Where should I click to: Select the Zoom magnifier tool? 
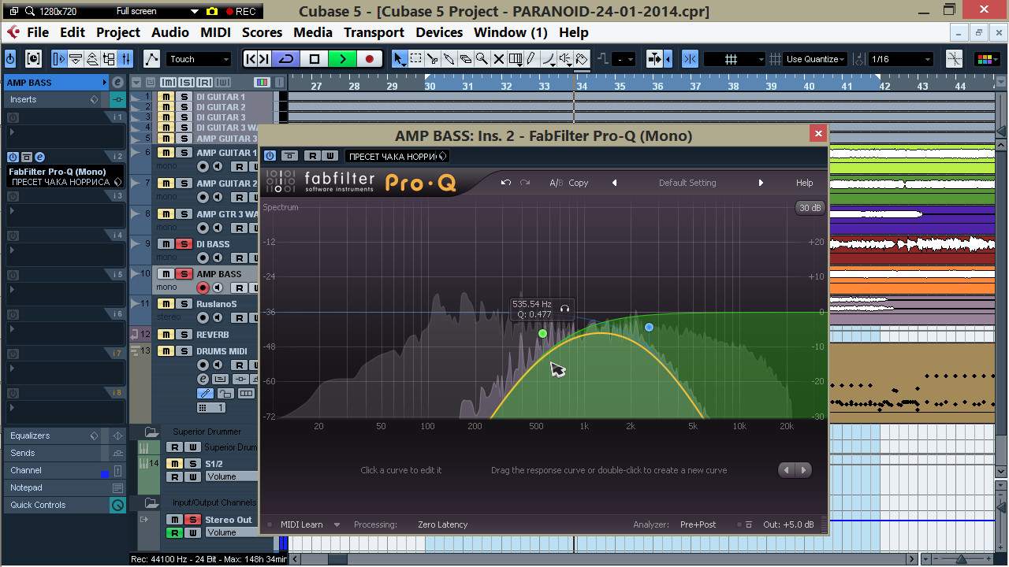(482, 59)
